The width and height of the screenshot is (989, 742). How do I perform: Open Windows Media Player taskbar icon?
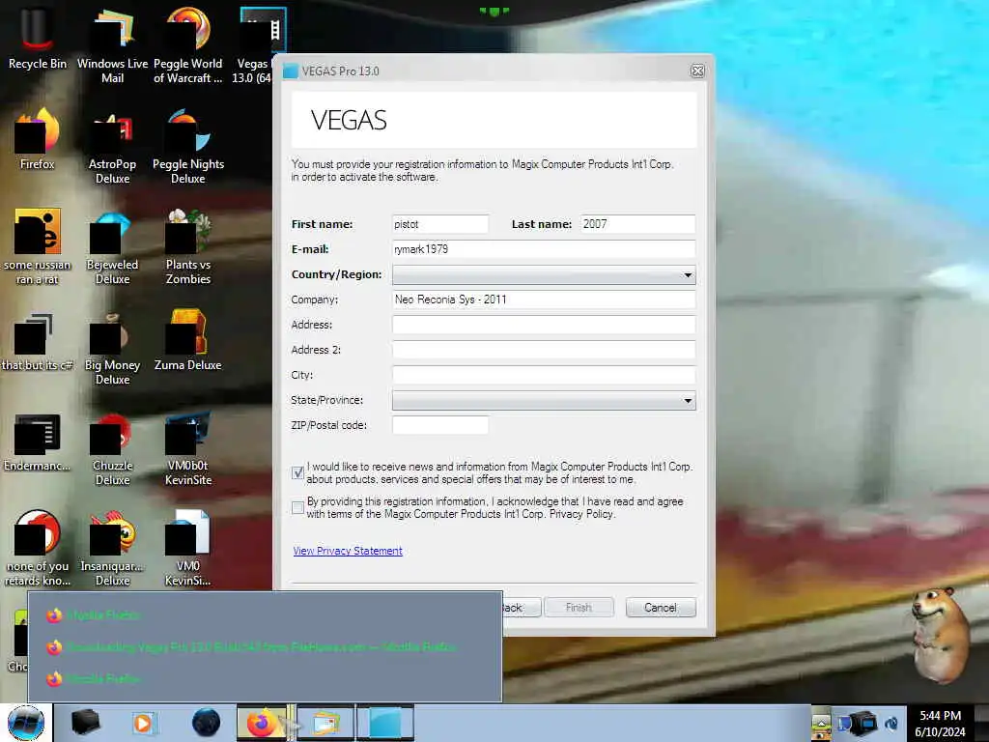click(x=143, y=723)
